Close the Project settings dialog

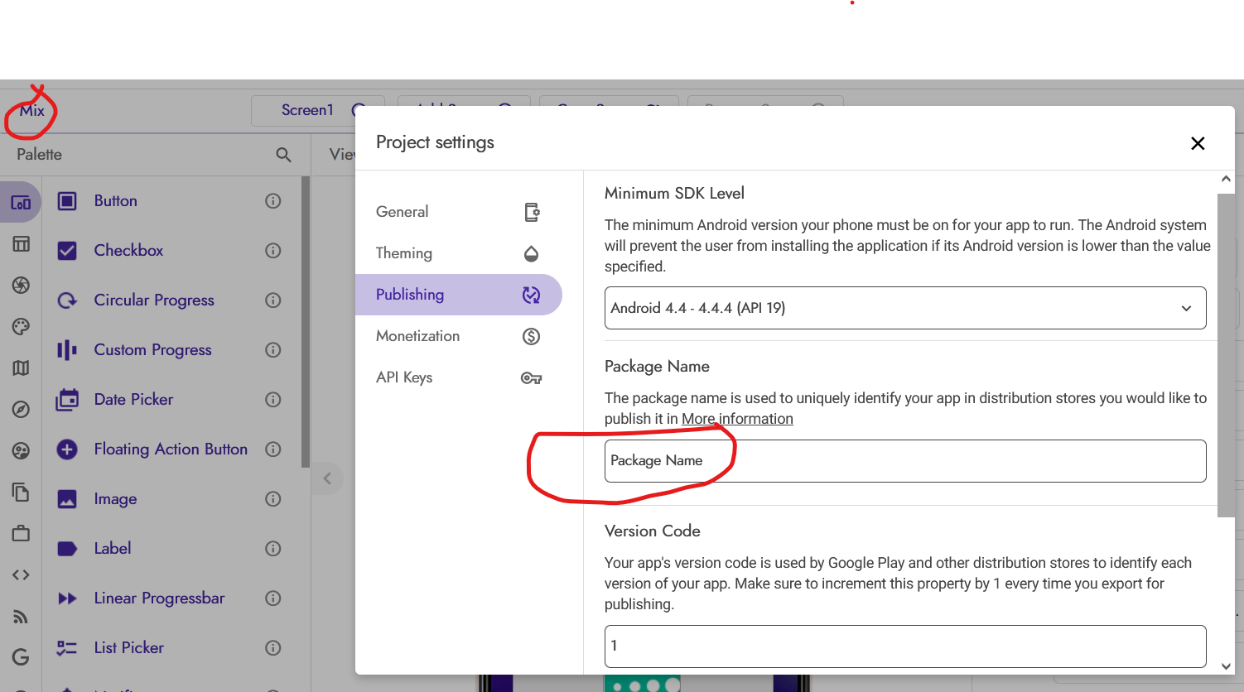click(x=1198, y=143)
